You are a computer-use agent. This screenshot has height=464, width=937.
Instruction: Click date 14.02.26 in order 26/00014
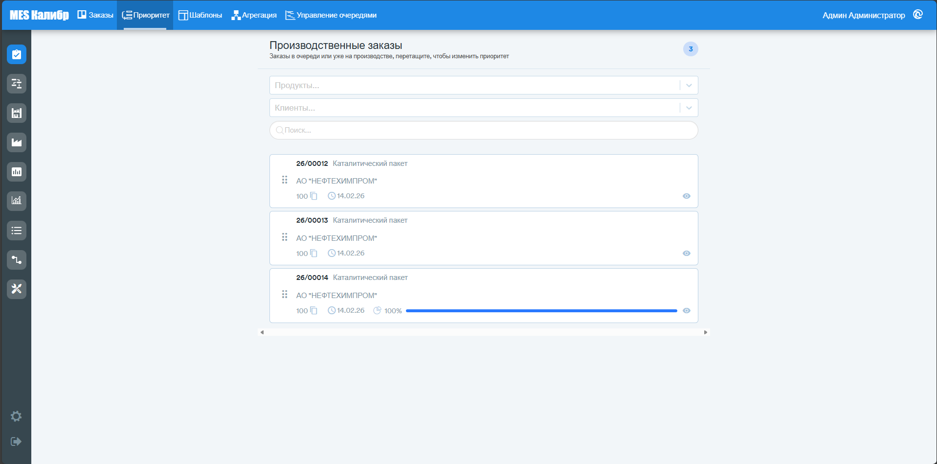coord(351,310)
